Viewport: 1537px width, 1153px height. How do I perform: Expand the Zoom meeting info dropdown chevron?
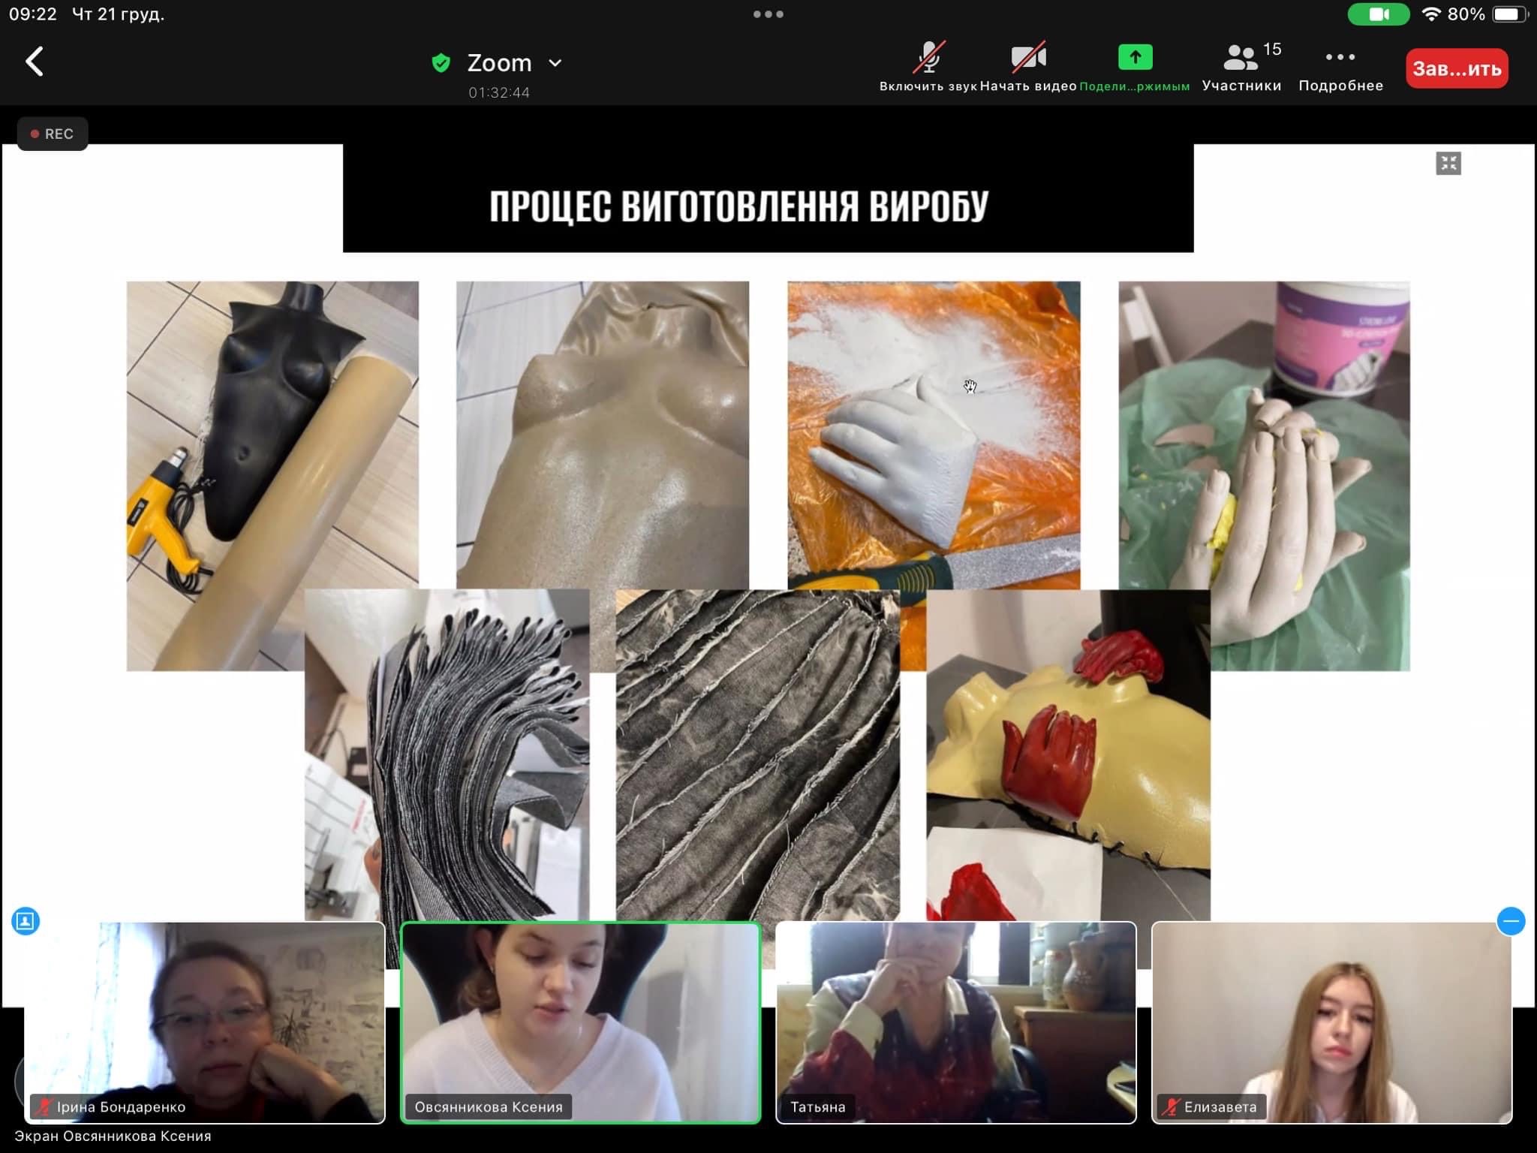click(x=555, y=63)
